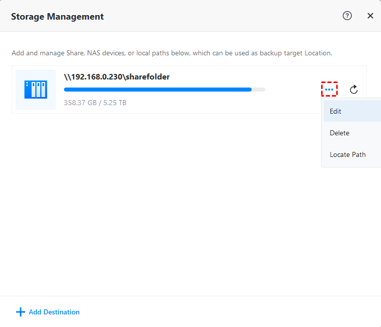Toggle the three-dot more options menu

pyautogui.click(x=329, y=90)
